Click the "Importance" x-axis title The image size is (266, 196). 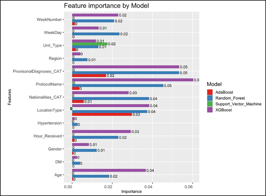pyautogui.click(x=131, y=191)
